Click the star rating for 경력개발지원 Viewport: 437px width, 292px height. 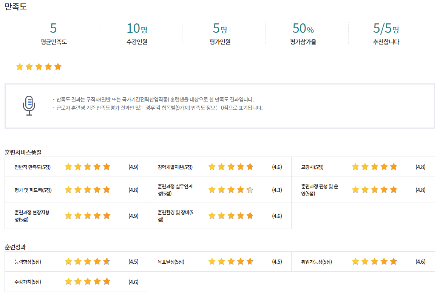pyautogui.click(x=231, y=167)
